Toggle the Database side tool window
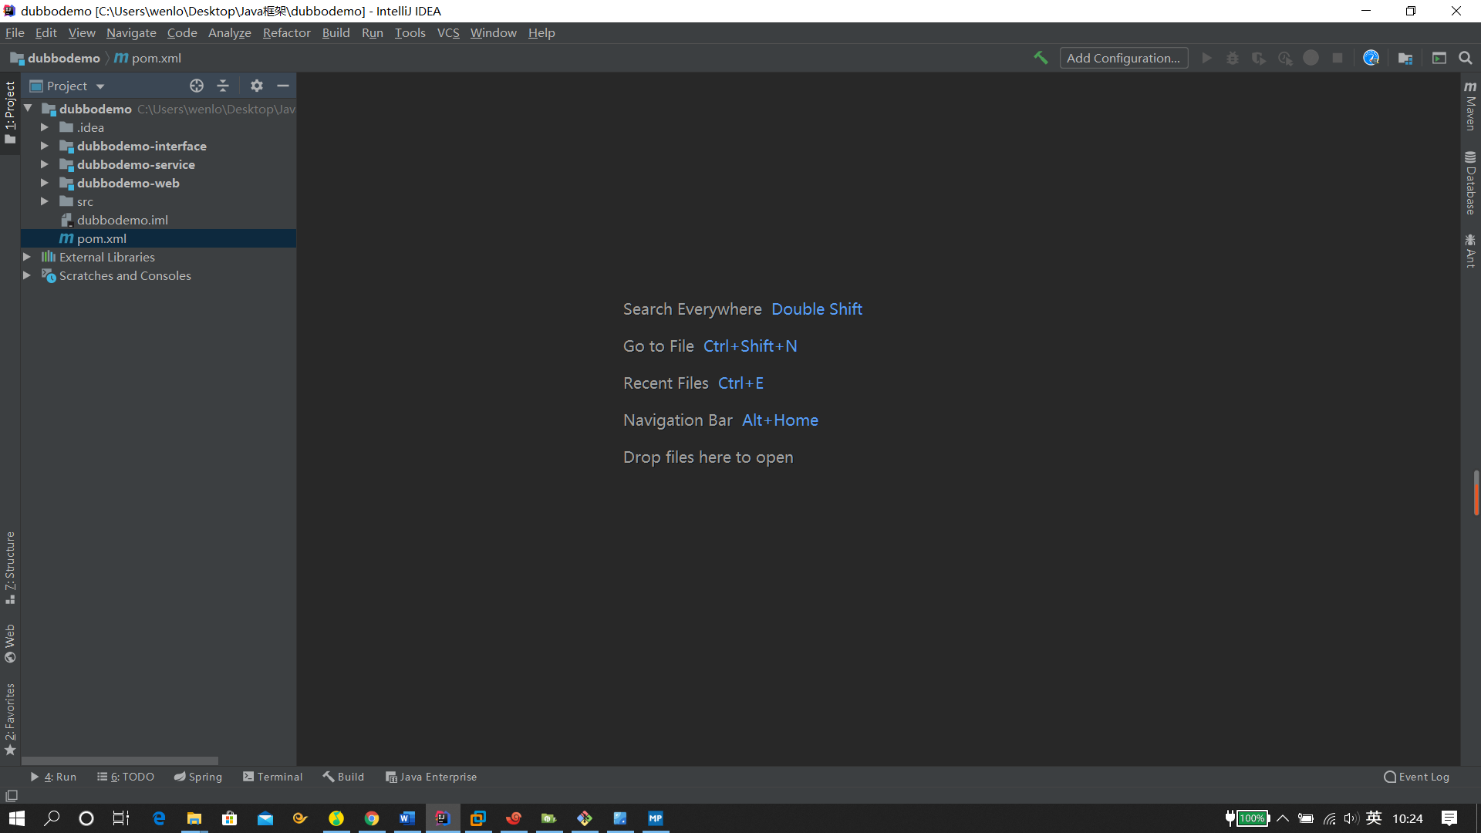1481x833 pixels. coord(1470,183)
